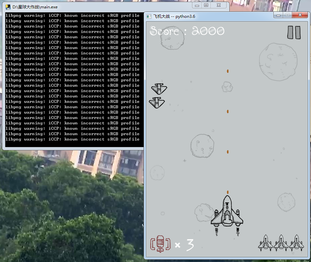
Task: Click the upper enemy plane
Action: click(x=159, y=89)
